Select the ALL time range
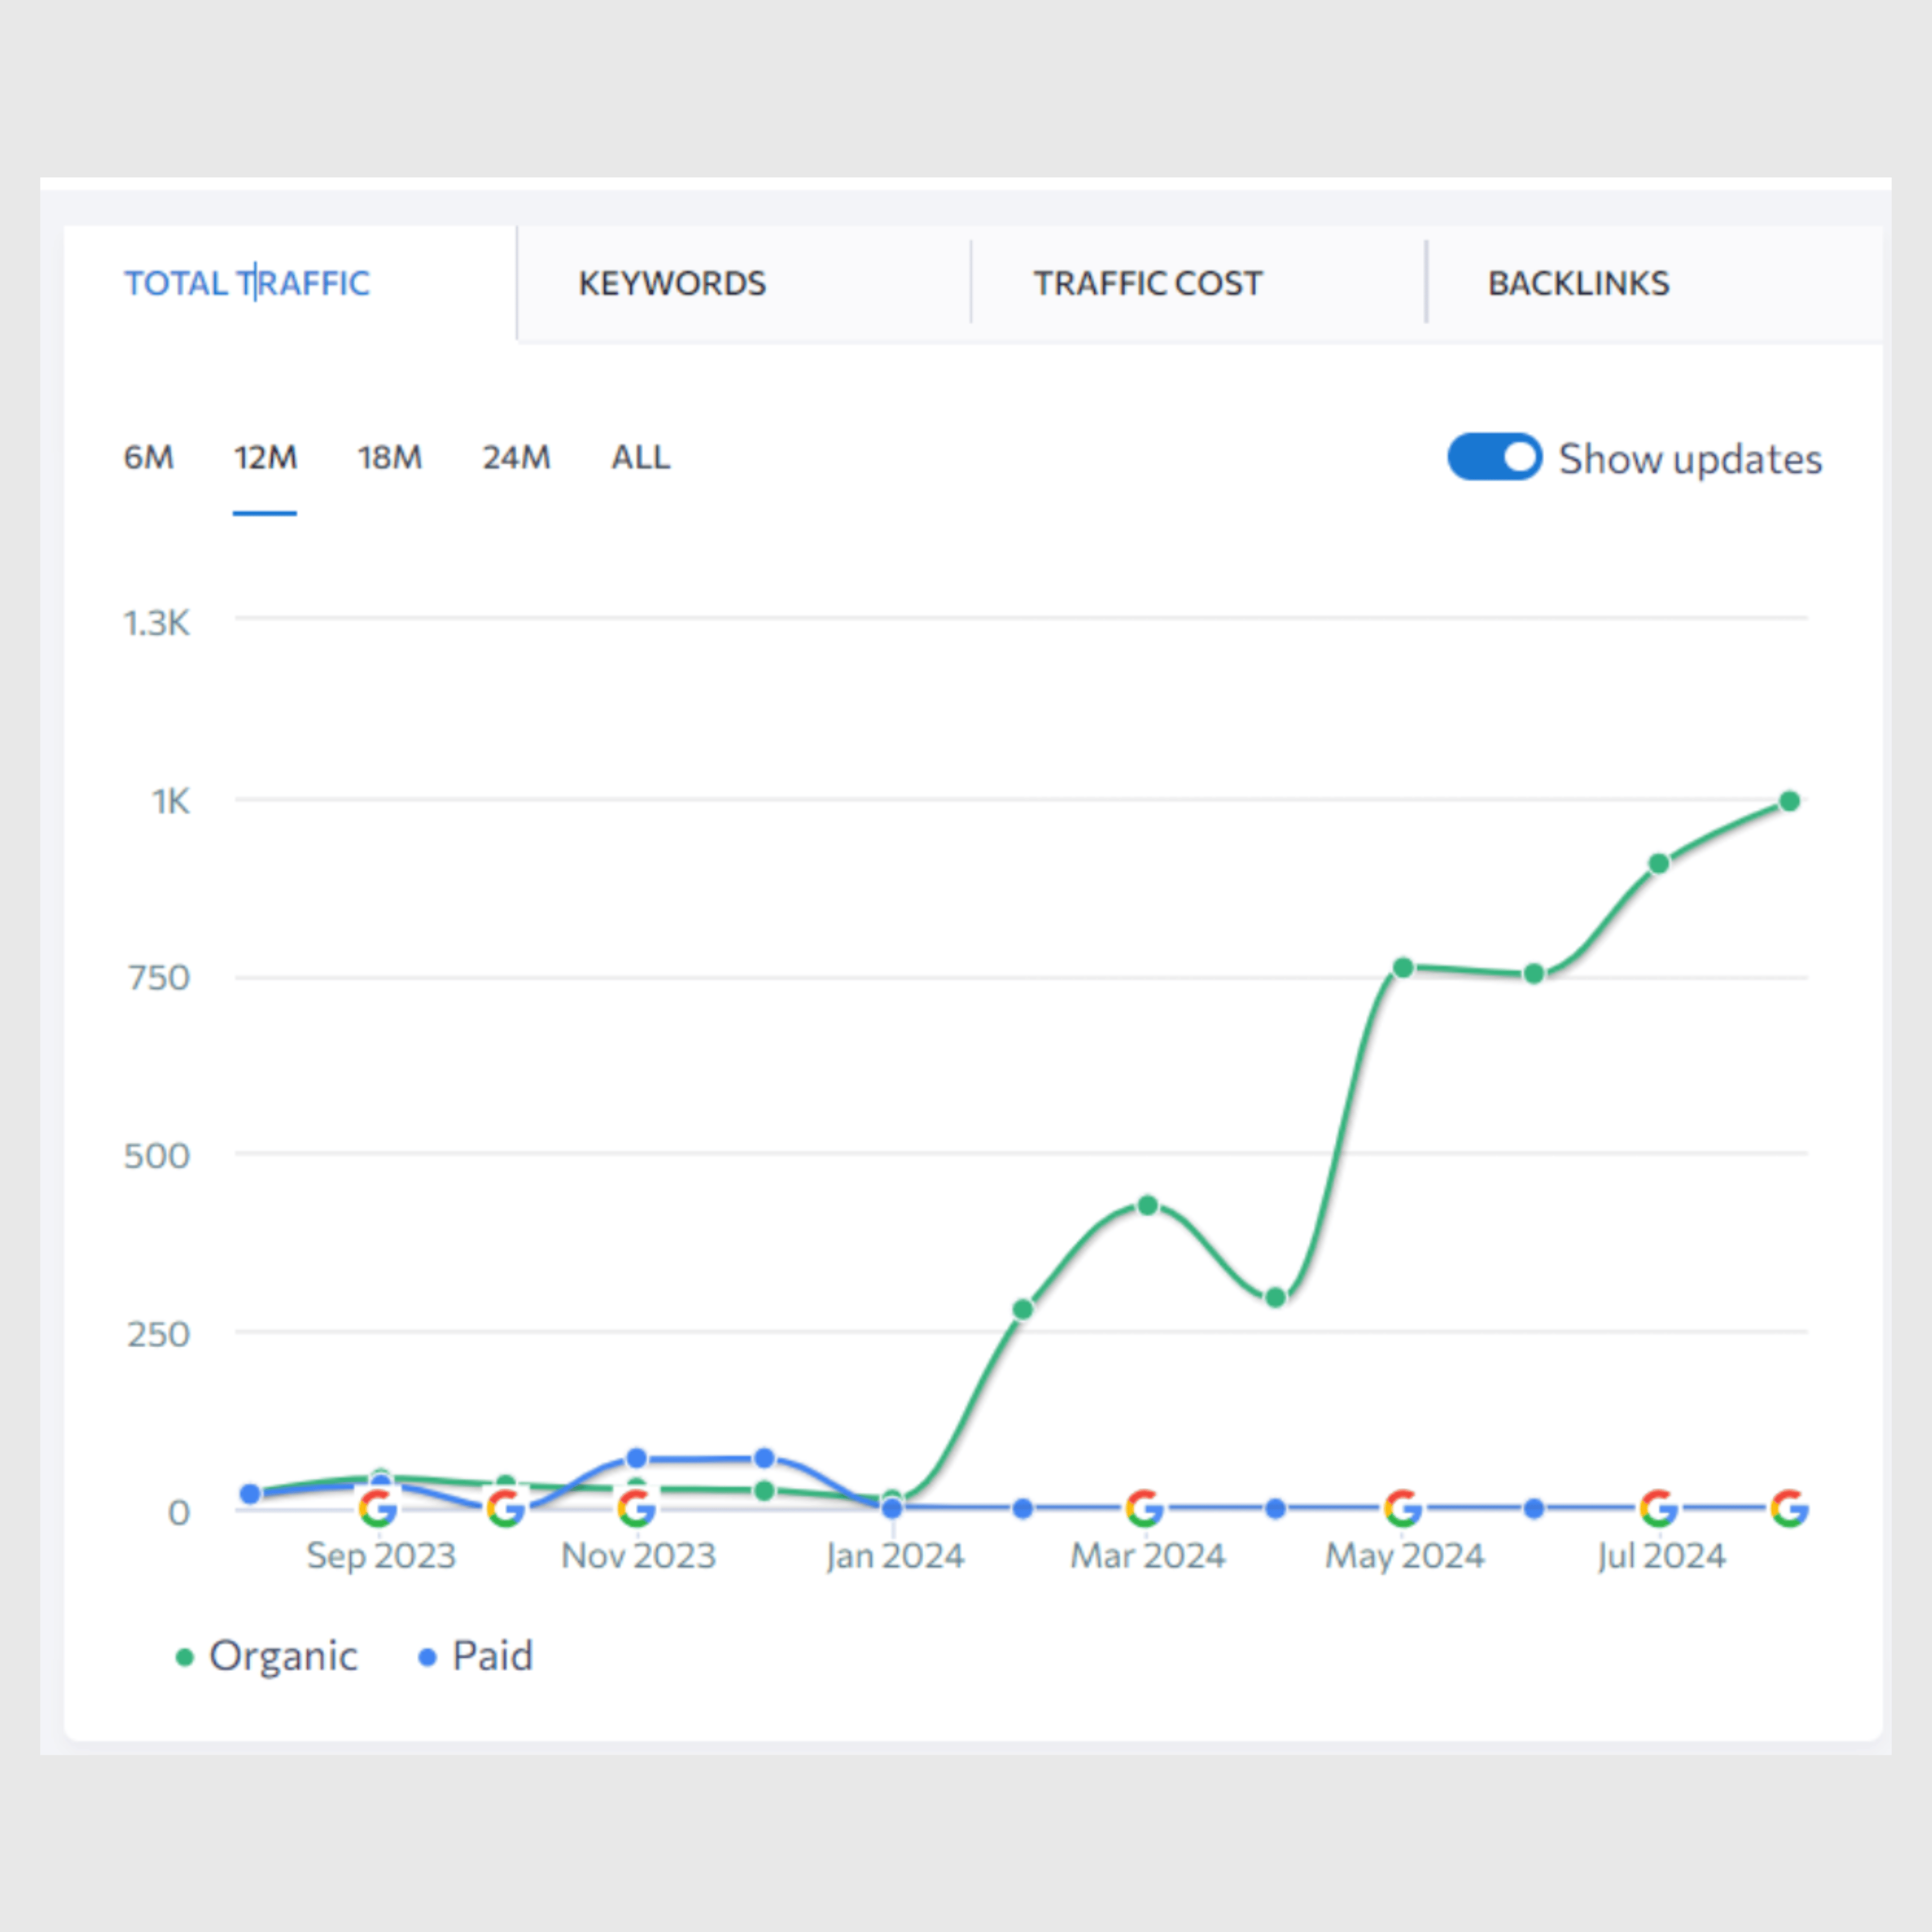1932x1932 pixels. (x=641, y=458)
